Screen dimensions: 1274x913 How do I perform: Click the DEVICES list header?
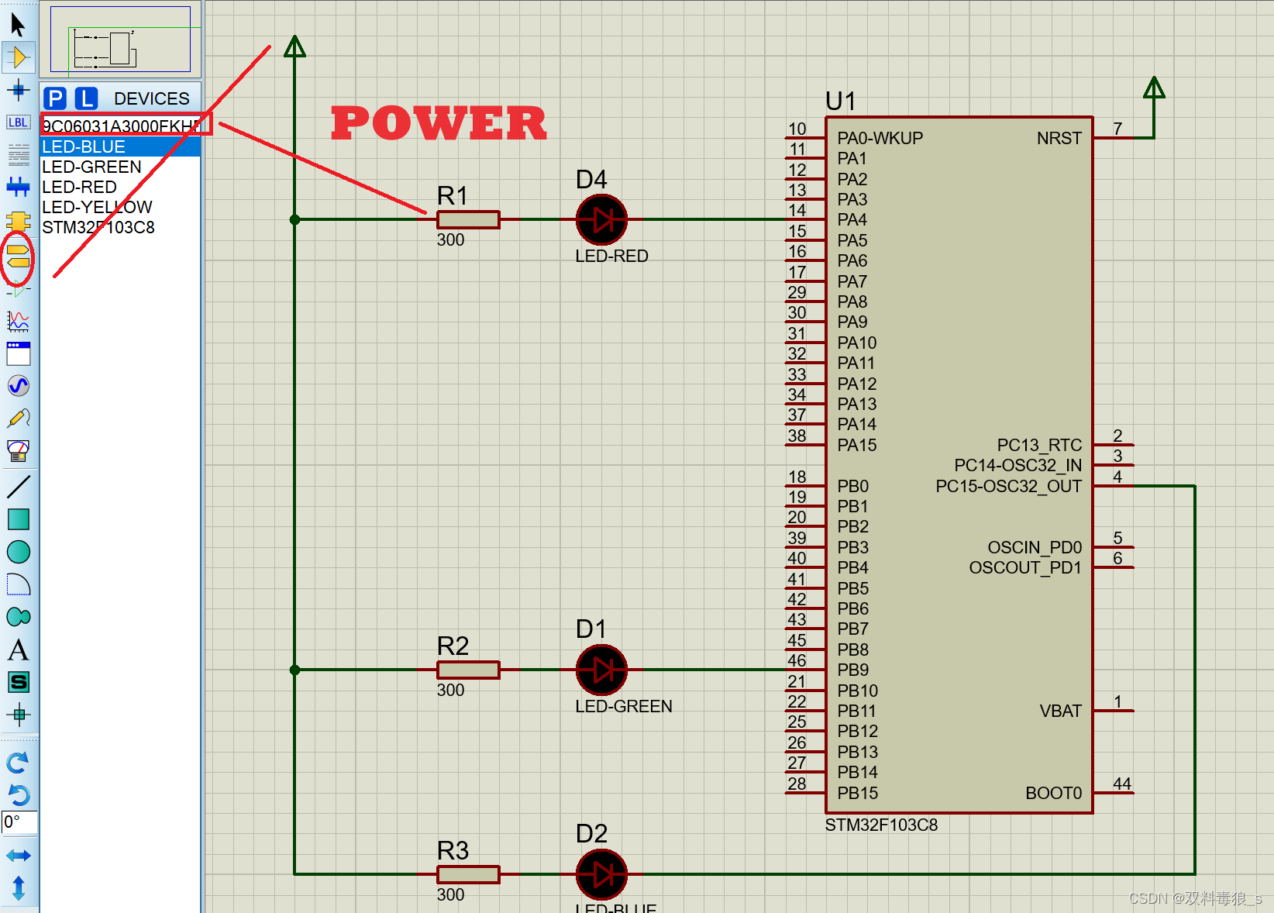(x=151, y=98)
